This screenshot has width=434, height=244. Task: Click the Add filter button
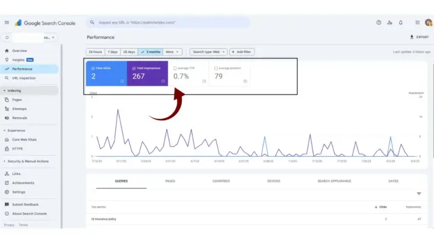point(242,52)
